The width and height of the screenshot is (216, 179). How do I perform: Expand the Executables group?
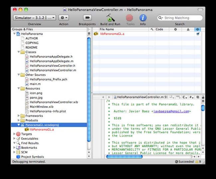pos(14,138)
